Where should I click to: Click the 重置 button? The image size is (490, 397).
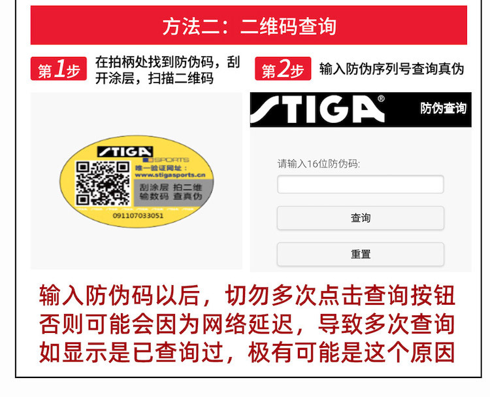(360, 254)
